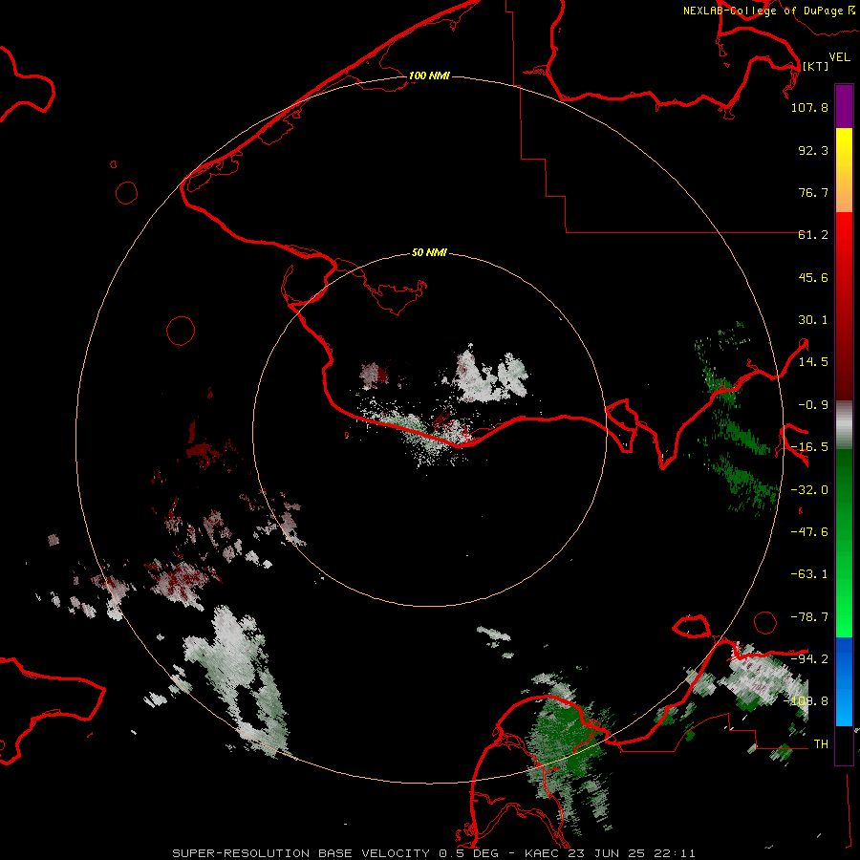Viewport: 860px width, 860px height.
Task: Select the -0.9 legend value
Action: point(813,405)
